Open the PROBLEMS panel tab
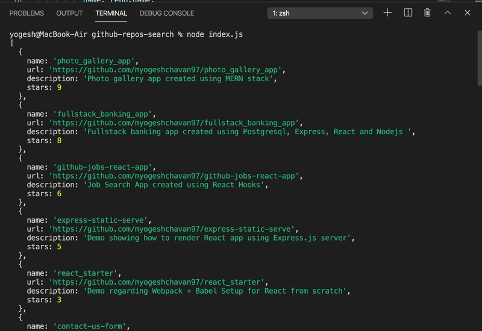Viewport: 482px width, 331px height. tap(27, 13)
